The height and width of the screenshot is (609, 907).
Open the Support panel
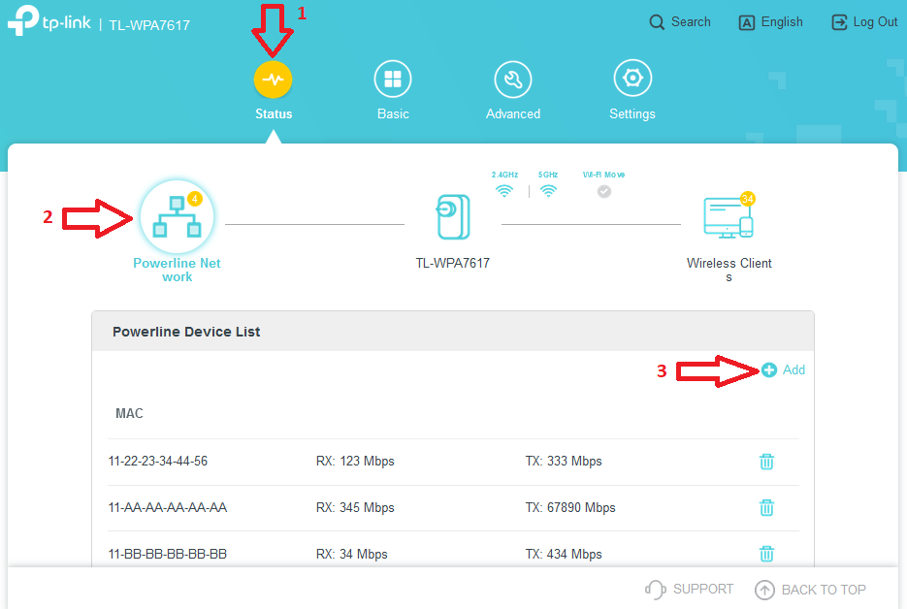tap(689, 589)
